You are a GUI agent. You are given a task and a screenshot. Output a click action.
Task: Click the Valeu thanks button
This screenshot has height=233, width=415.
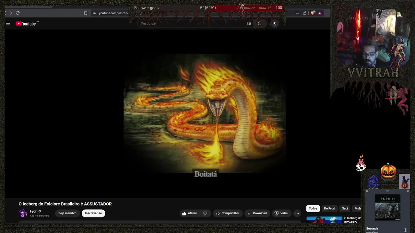281,213
